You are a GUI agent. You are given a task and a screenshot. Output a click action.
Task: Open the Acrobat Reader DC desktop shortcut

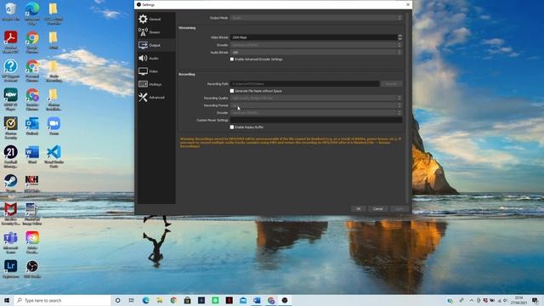tap(11, 42)
